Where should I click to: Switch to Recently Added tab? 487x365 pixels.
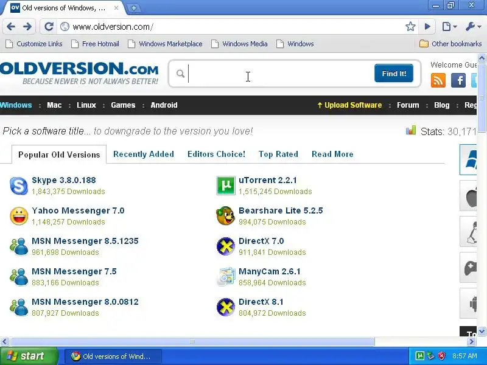144,155
